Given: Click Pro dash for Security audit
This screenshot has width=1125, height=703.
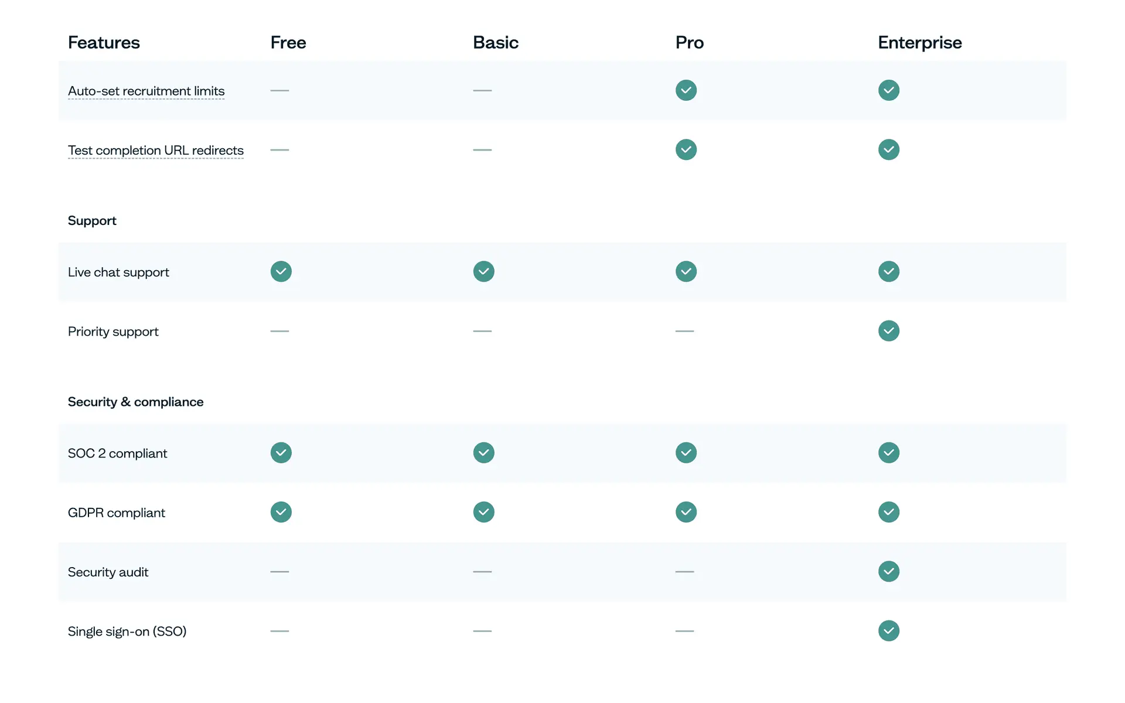Looking at the screenshot, I should pyautogui.click(x=684, y=571).
